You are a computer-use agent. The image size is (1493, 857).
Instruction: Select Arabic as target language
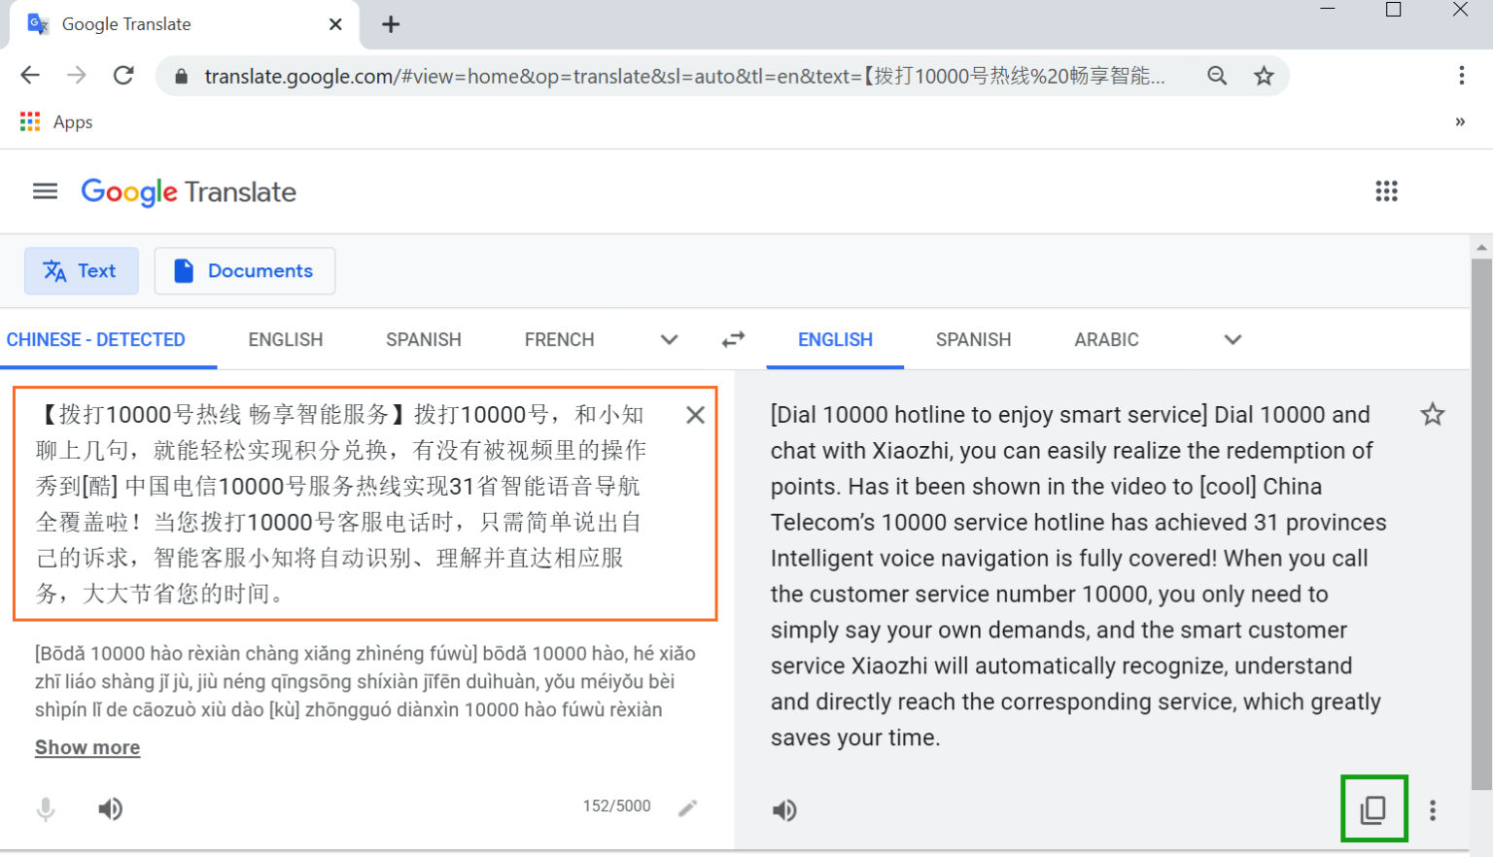1106,339
